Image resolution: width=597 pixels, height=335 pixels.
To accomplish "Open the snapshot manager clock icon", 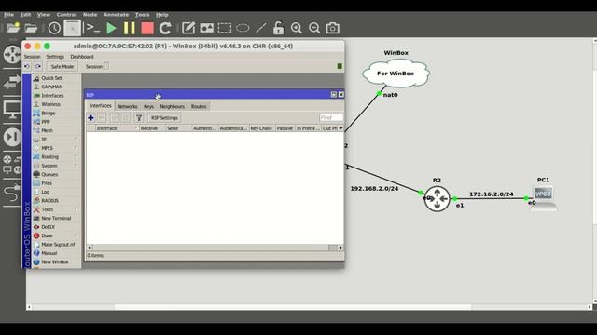I will pos(54,28).
